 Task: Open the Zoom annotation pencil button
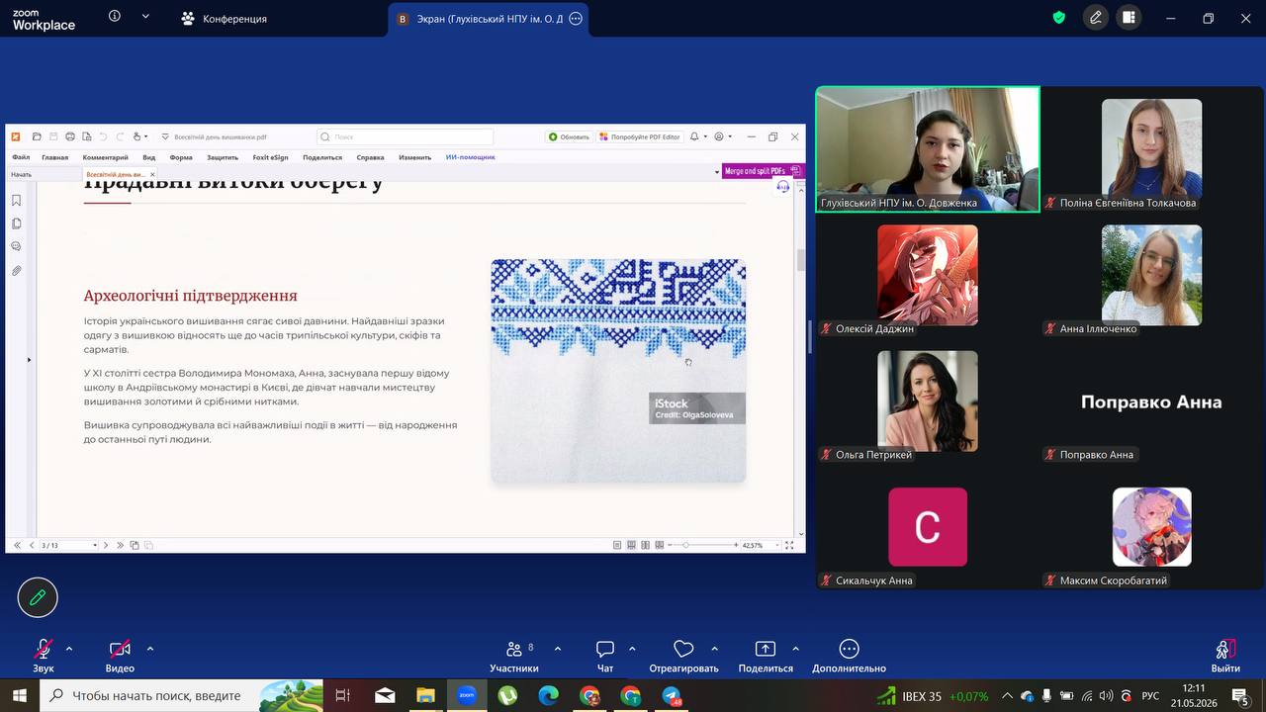tap(1096, 18)
